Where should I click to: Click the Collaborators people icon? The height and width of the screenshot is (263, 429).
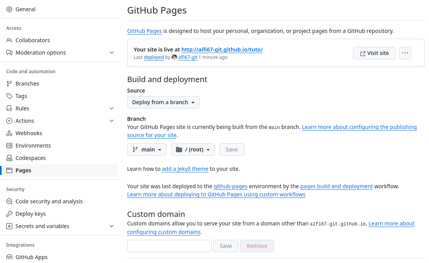(9, 40)
